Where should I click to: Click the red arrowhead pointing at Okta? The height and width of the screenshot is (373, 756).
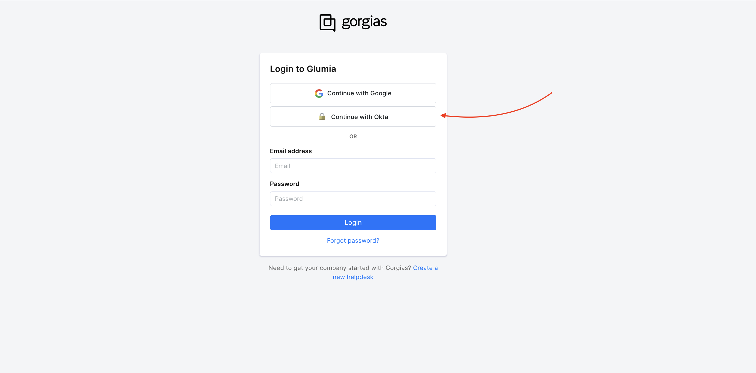point(443,116)
